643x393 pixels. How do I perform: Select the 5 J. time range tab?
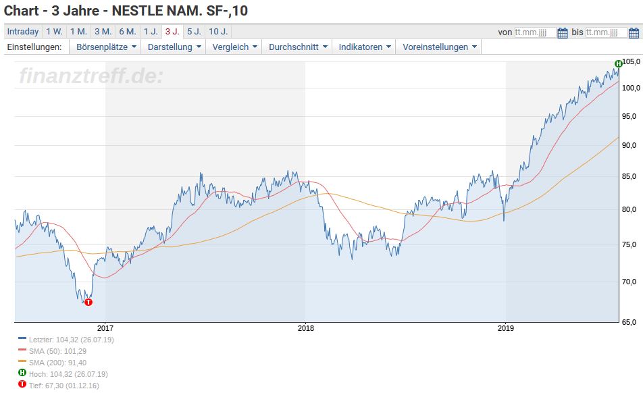194,32
